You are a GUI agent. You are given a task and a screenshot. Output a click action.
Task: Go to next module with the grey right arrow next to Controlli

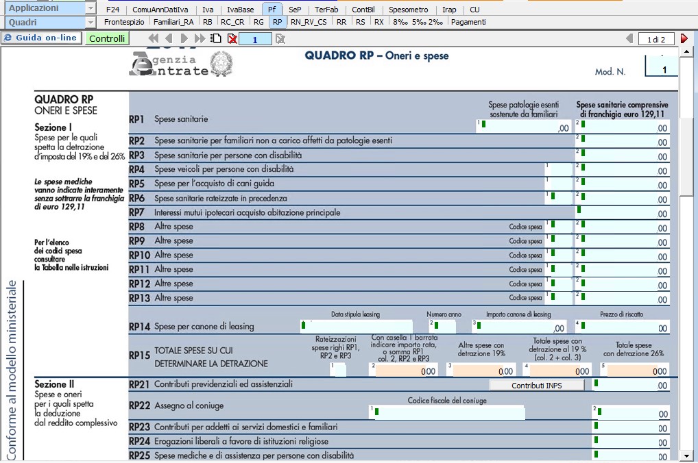[x=184, y=38]
